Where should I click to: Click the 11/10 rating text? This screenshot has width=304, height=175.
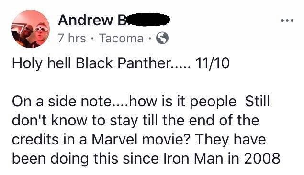click(x=213, y=63)
